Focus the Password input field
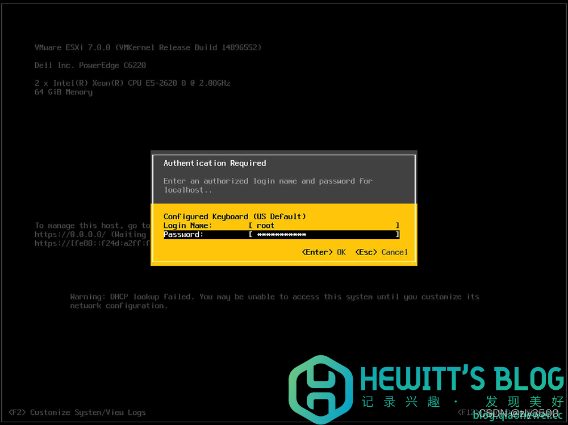568x425 pixels. coord(324,235)
